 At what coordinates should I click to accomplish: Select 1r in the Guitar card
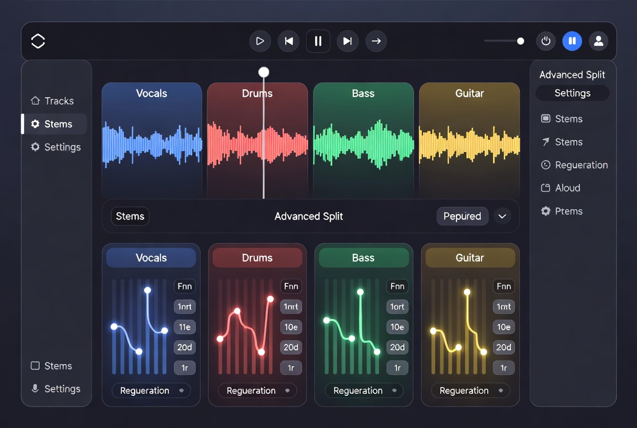(x=504, y=368)
